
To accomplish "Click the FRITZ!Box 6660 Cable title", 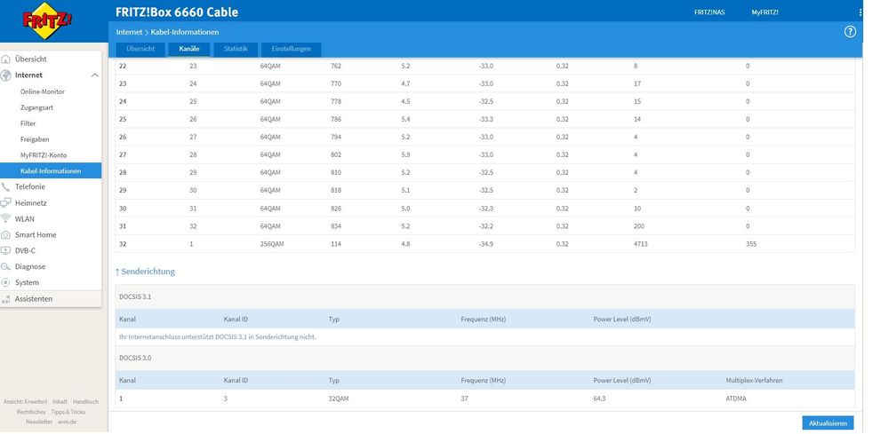I will (x=177, y=12).
